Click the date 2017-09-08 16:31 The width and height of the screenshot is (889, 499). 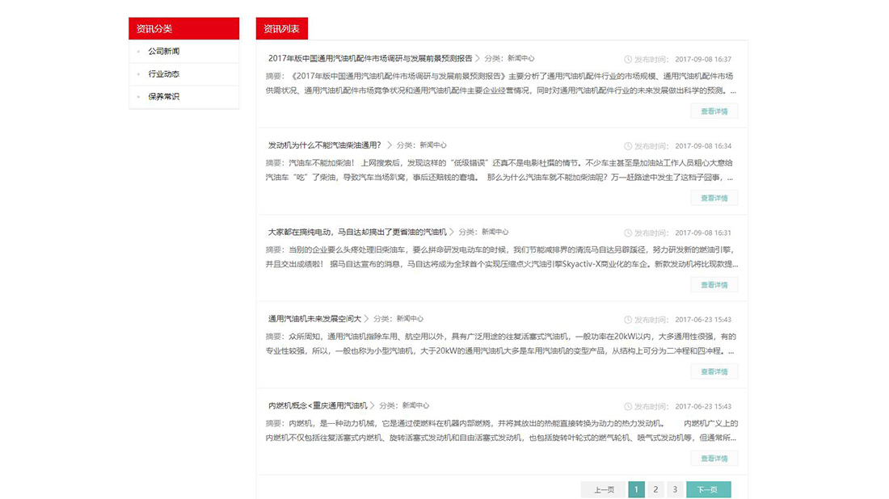(703, 233)
